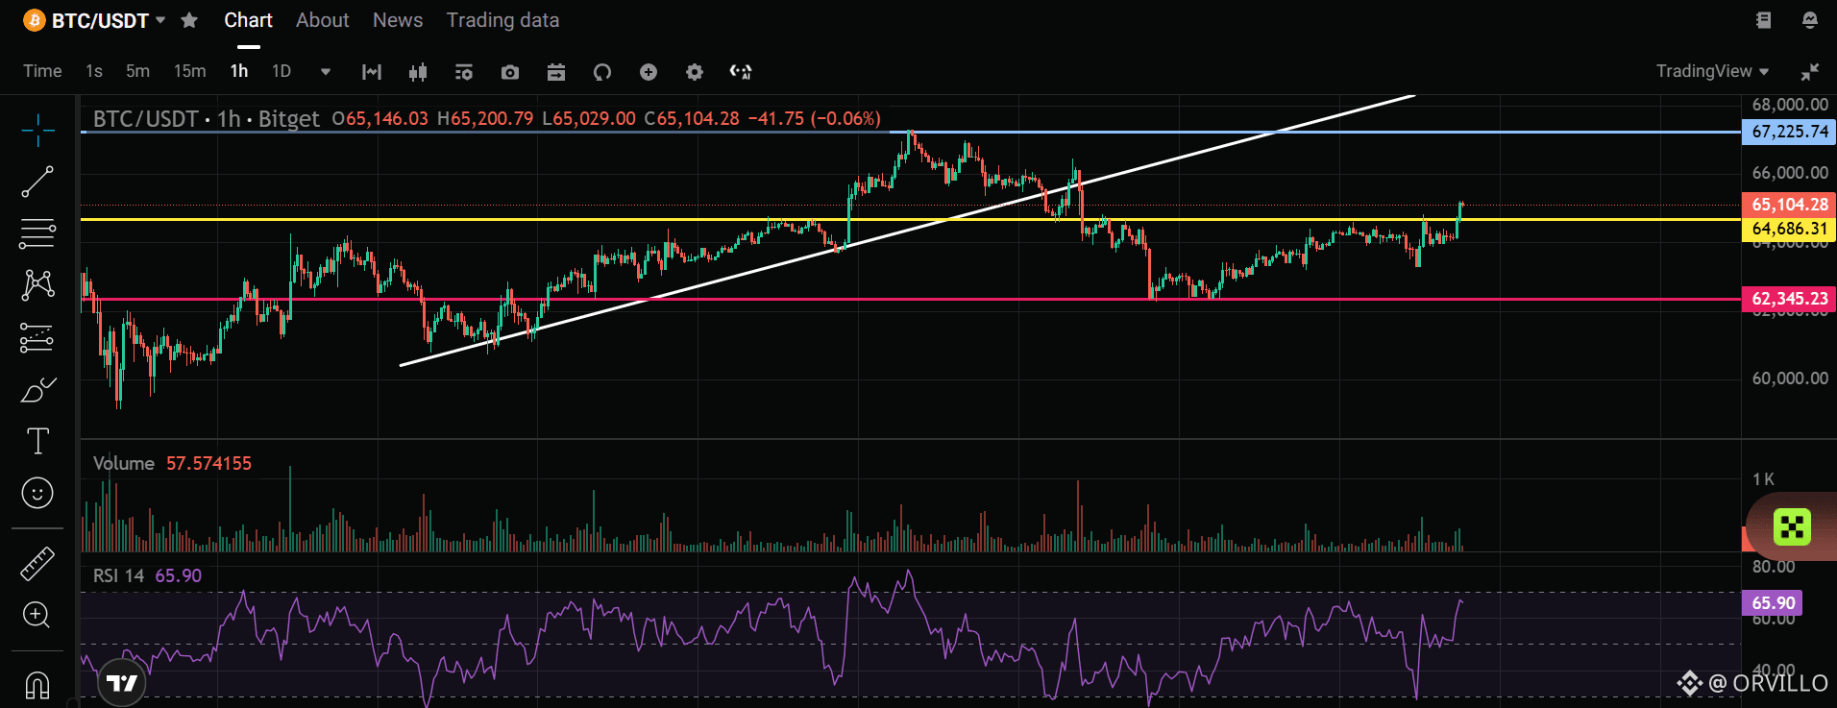Viewport: 1837px width, 708px height.
Task: Select the horizontal lines Fibonacci tool
Action: tap(37, 233)
